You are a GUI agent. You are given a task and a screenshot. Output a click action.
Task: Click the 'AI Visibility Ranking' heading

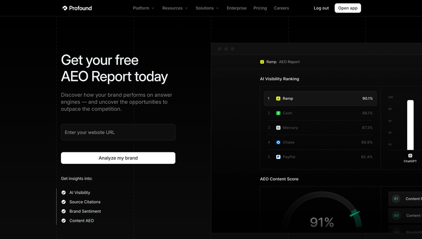pos(279,79)
